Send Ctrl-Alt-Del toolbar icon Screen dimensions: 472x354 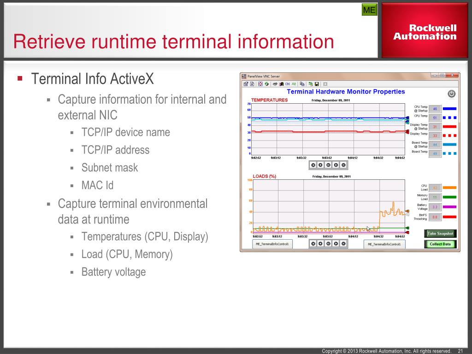point(275,84)
